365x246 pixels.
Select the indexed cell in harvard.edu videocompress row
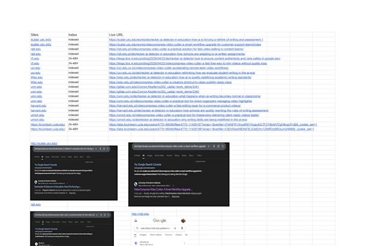click(88, 106)
